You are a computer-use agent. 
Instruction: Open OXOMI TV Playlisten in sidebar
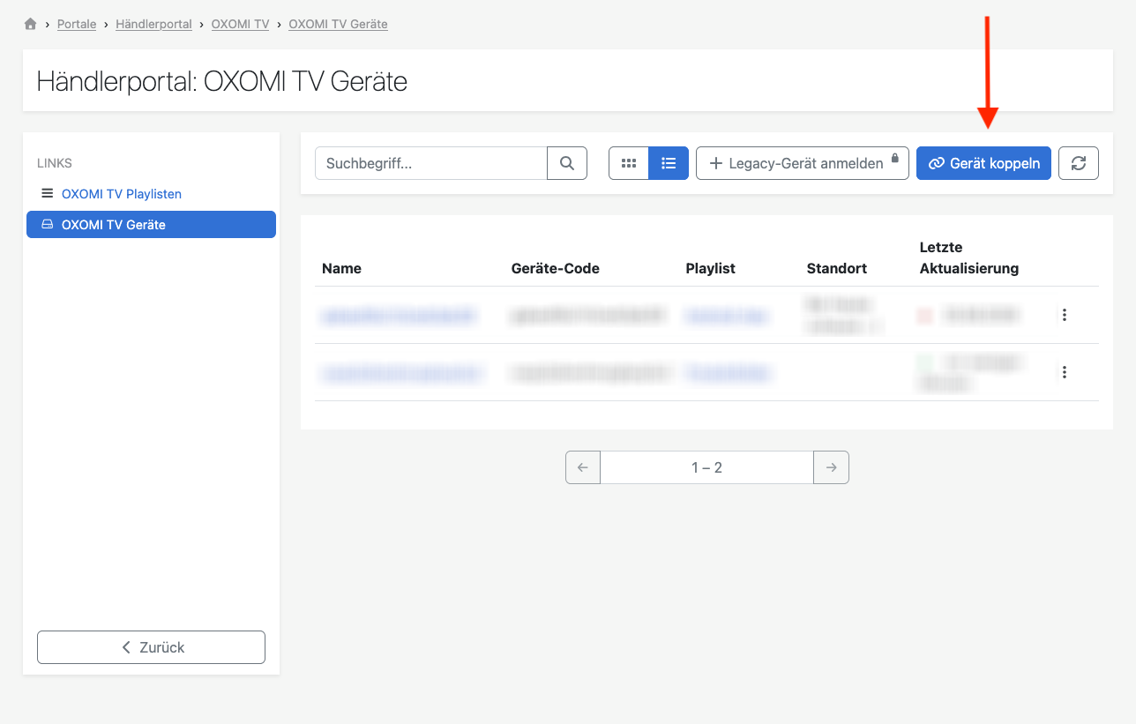[122, 194]
